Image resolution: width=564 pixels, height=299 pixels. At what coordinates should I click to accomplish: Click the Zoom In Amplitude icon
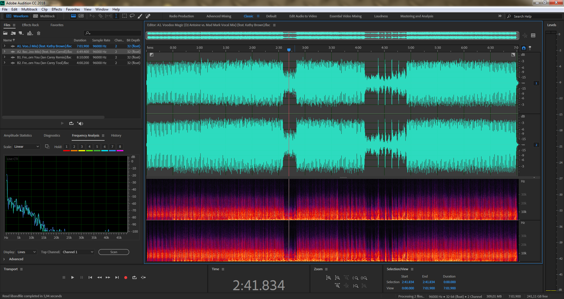click(328, 278)
